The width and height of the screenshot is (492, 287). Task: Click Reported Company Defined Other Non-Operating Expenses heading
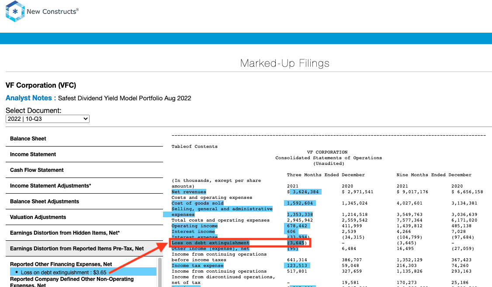(72, 282)
